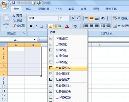Image resolution: width=129 pixels, height=102 pixels.
Task: Apply the current border style button
Action: (x=50, y=26)
